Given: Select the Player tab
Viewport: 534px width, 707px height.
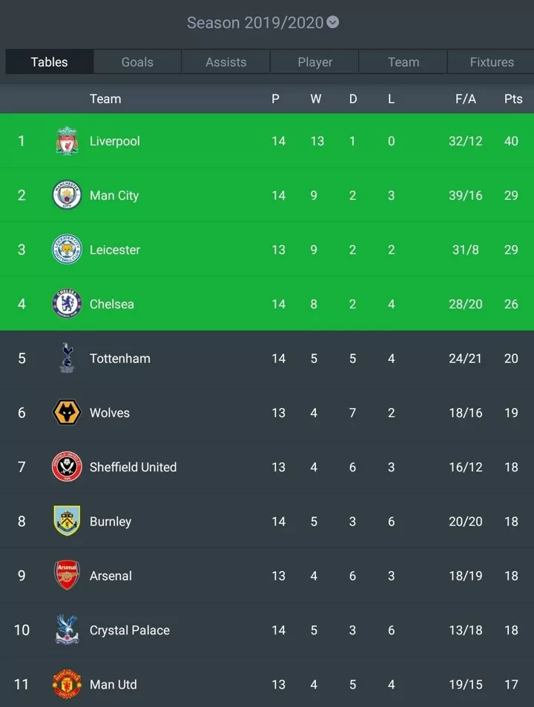Looking at the screenshot, I should point(314,62).
